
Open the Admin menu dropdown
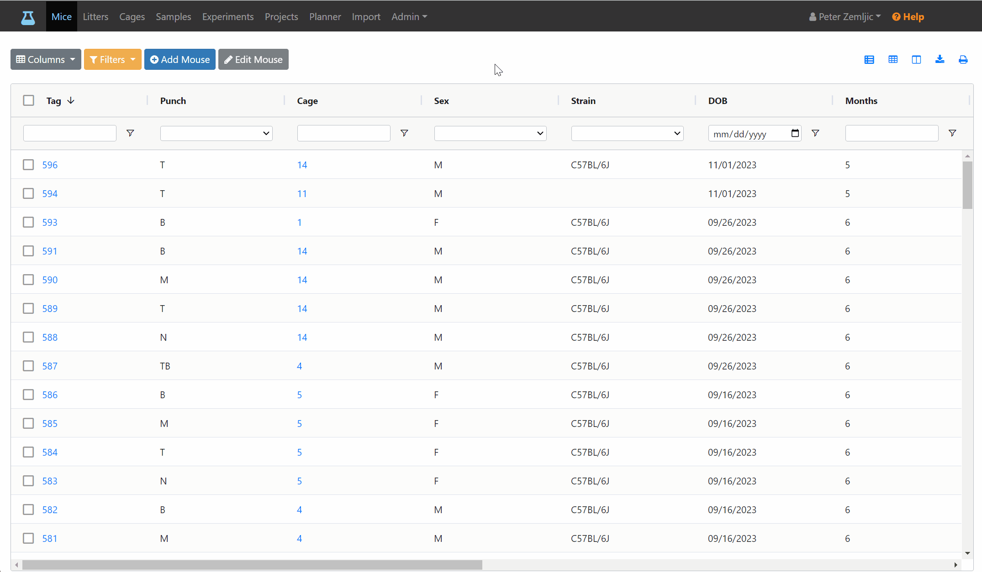point(409,17)
